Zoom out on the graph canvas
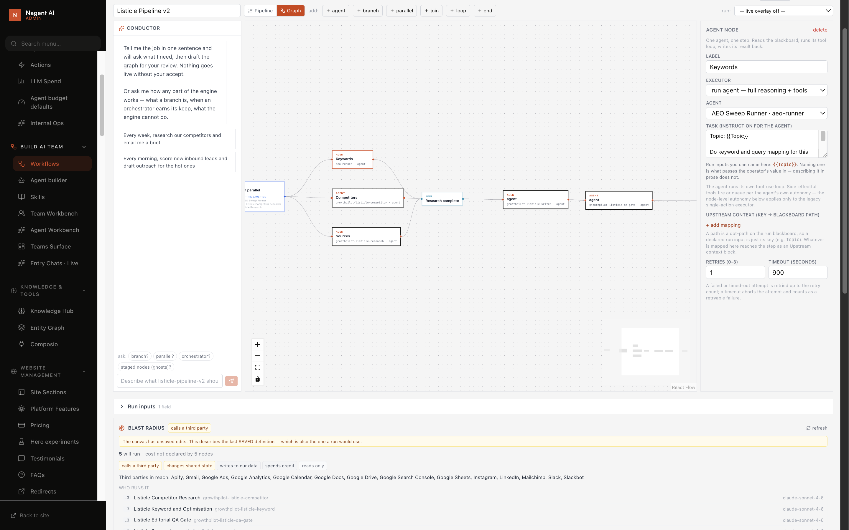 pos(258,356)
